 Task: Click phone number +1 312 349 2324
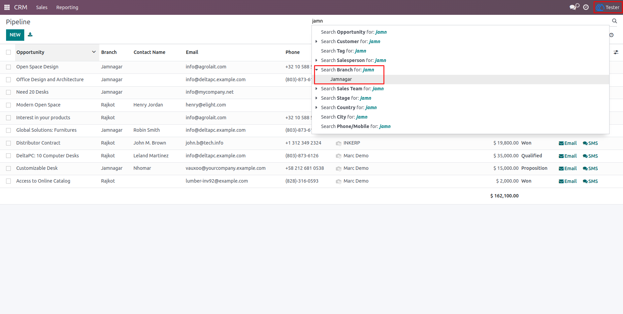[x=303, y=143]
